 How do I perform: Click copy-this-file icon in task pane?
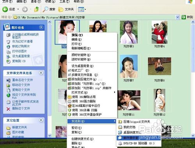tap(9, 90)
